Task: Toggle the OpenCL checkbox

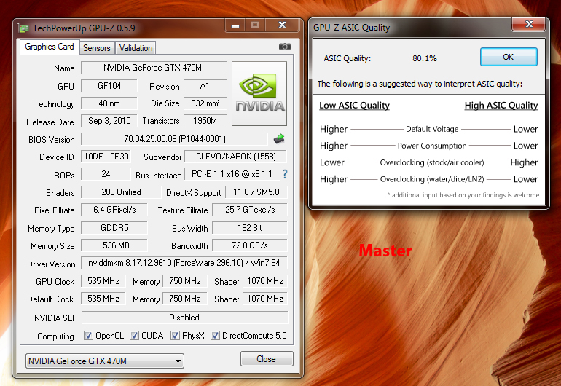Action: pyautogui.click(x=88, y=336)
